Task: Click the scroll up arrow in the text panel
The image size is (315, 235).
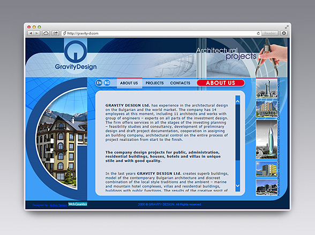Action: click(238, 101)
